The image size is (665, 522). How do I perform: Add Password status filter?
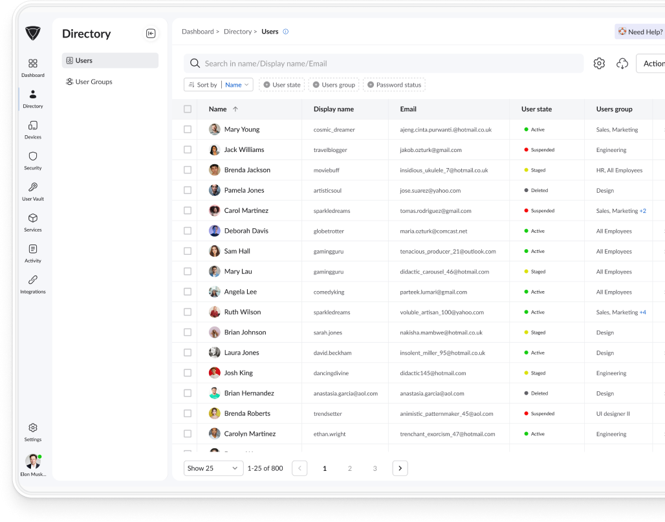(x=394, y=85)
